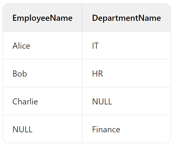The width and height of the screenshot is (174, 146).
Task: Click the NULL department cell beside Charlie
Action: click(126, 101)
